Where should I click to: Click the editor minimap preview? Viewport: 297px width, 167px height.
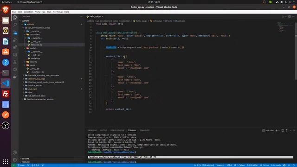pos(285,27)
